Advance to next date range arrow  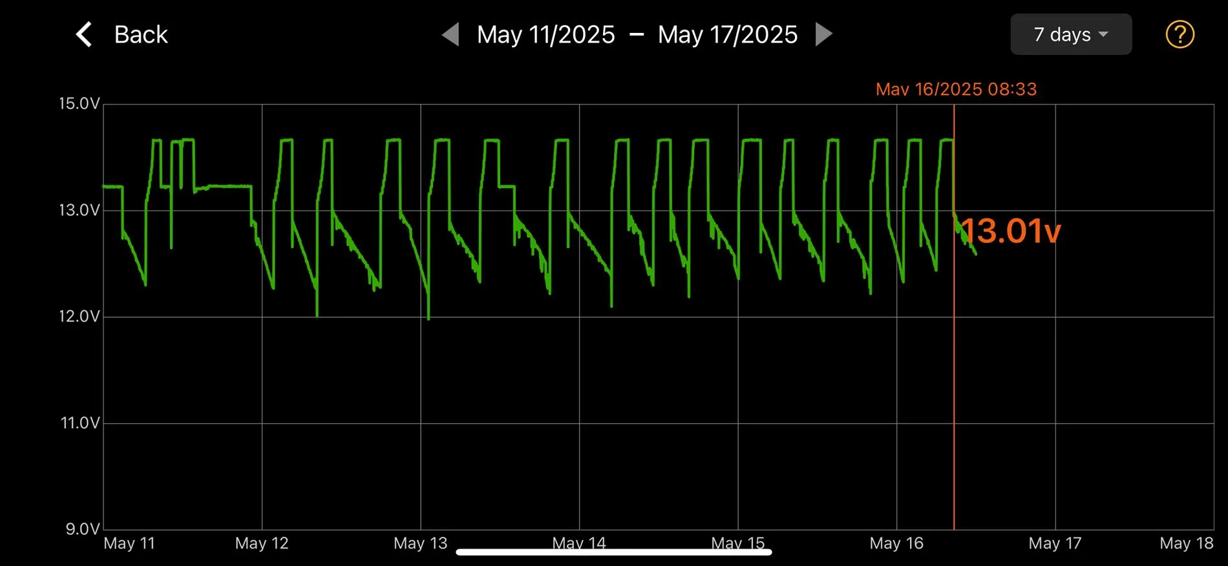click(823, 34)
